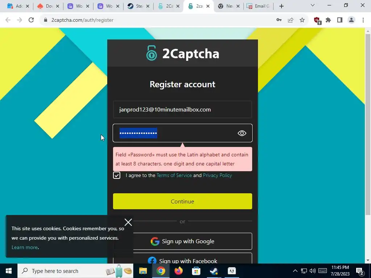This screenshot has height=278, width=371.
Task: Open File Explorer from taskbar
Action: (143, 271)
